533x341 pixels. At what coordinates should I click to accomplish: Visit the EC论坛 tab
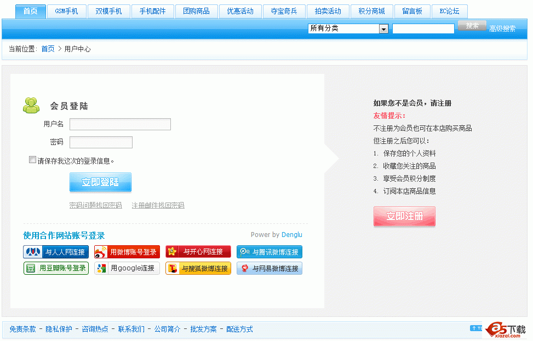tap(449, 11)
